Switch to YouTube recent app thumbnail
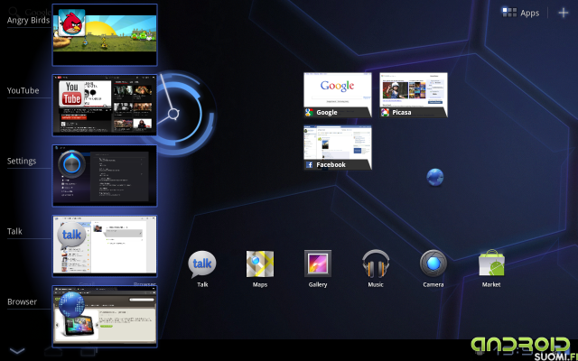Viewport: 578px width, 361px height. (105, 106)
